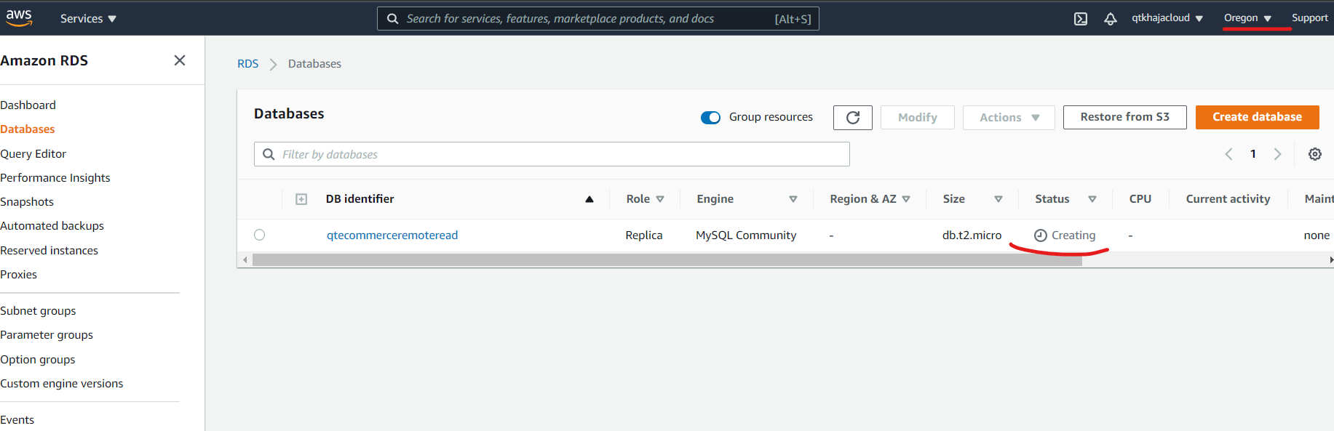Click the MySQL Community engine cell
The image size is (1334, 431).
pyautogui.click(x=746, y=235)
